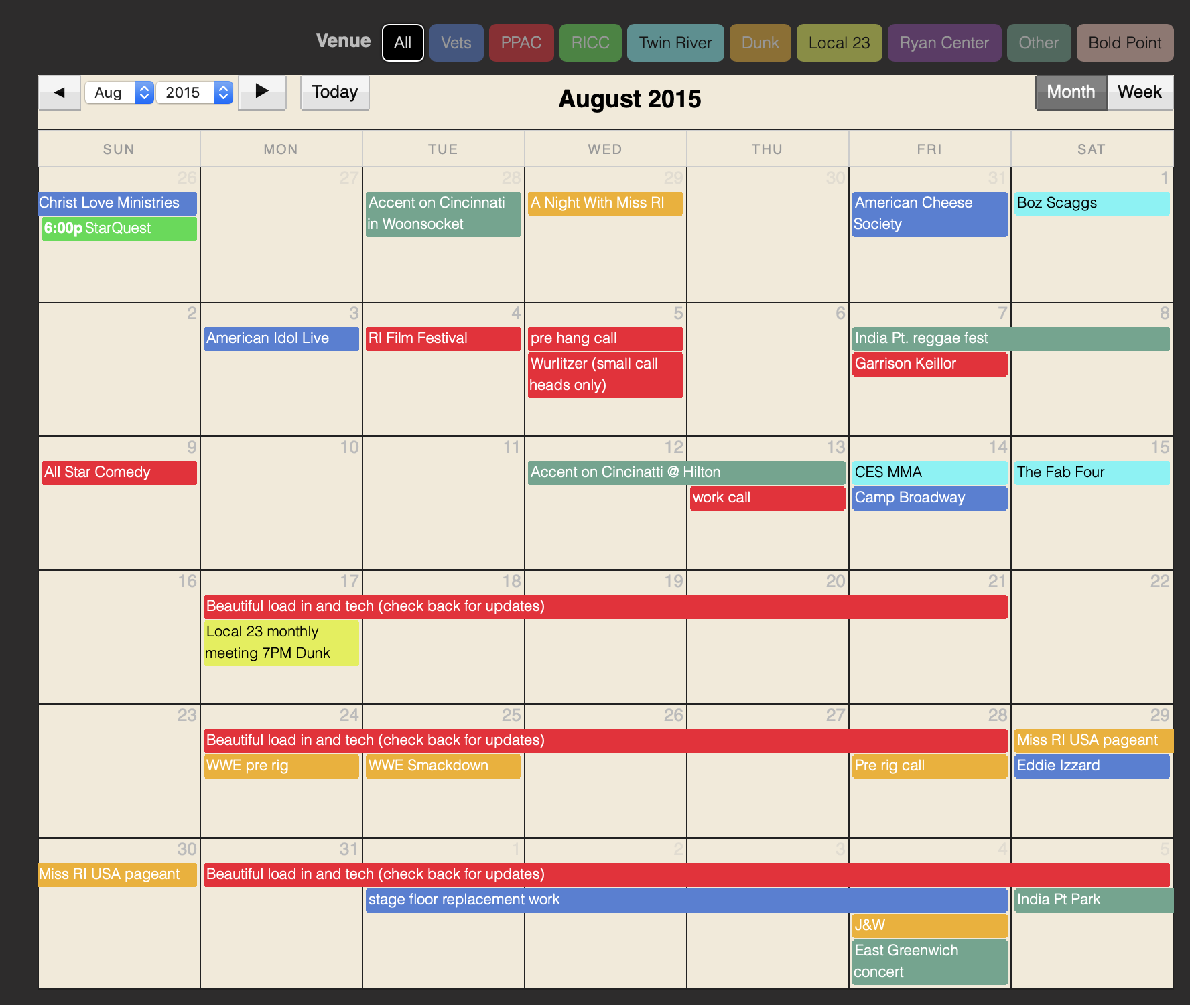Viewport: 1190px width, 1005px height.
Task: Advance to next month using right arrow
Action: coord(262,92)
